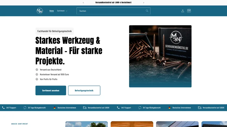
Task: Click the second 24/7 Support ticker text
Action: (x=126, y=108)
